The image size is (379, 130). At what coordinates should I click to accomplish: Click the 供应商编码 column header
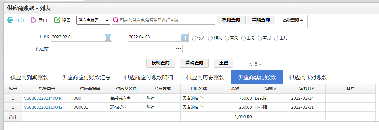[x=90, y=89]
